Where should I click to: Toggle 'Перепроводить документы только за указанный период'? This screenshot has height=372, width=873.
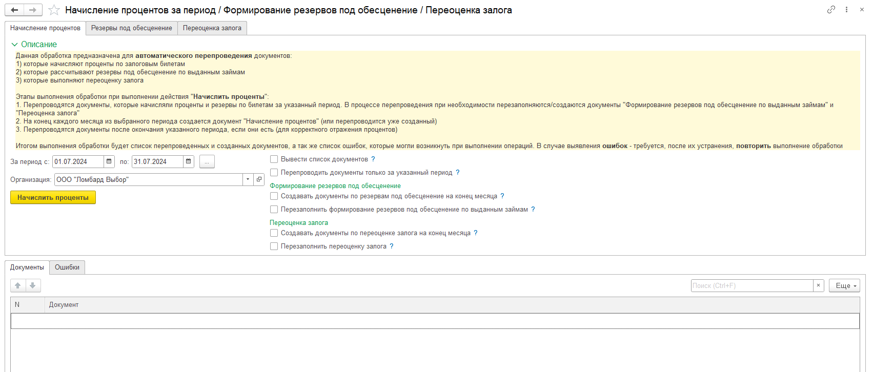tap(274, 173)
